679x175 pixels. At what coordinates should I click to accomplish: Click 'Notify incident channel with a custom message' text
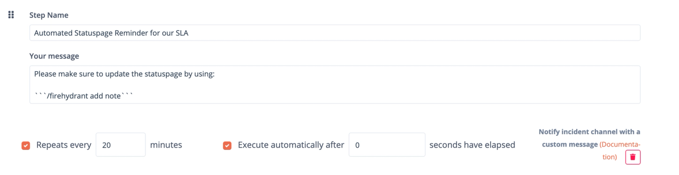(x=589, y=138)
